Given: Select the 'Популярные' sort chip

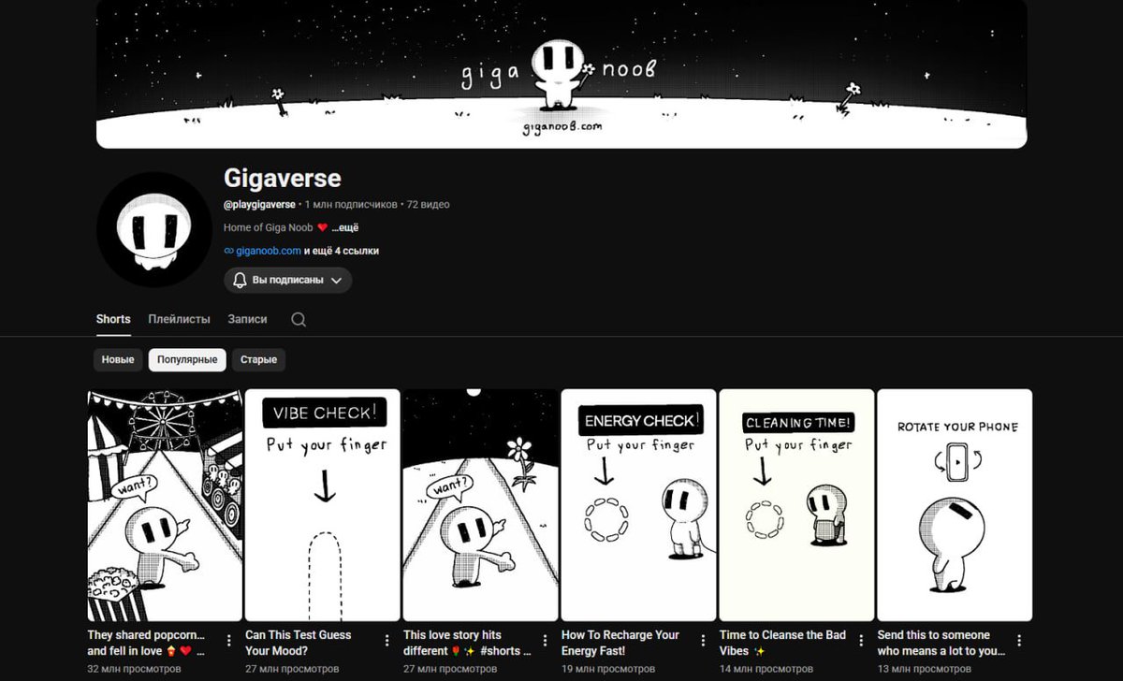Looking at the screenshot, I should (187, 359).
